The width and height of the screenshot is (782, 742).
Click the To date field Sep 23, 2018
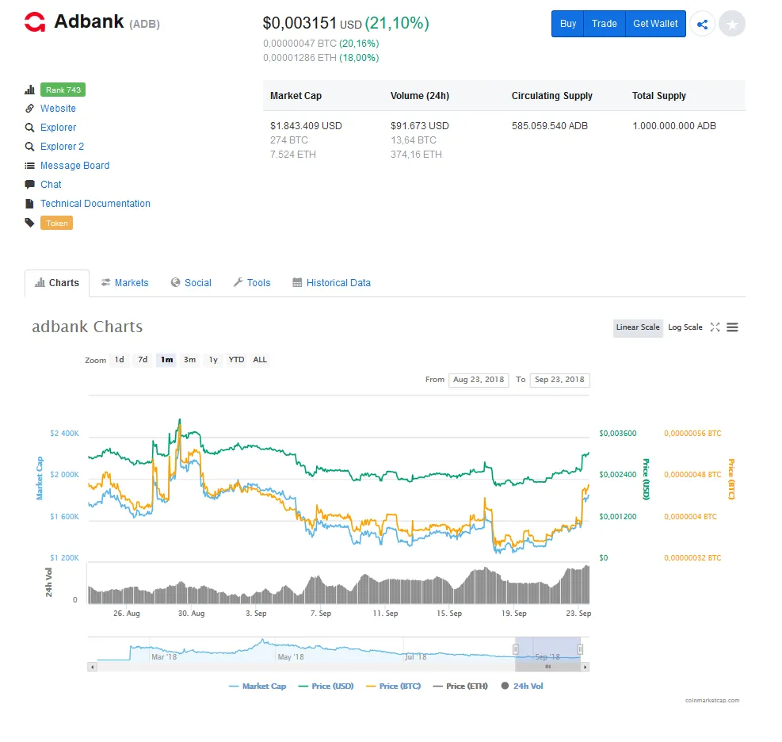(559, 380)
